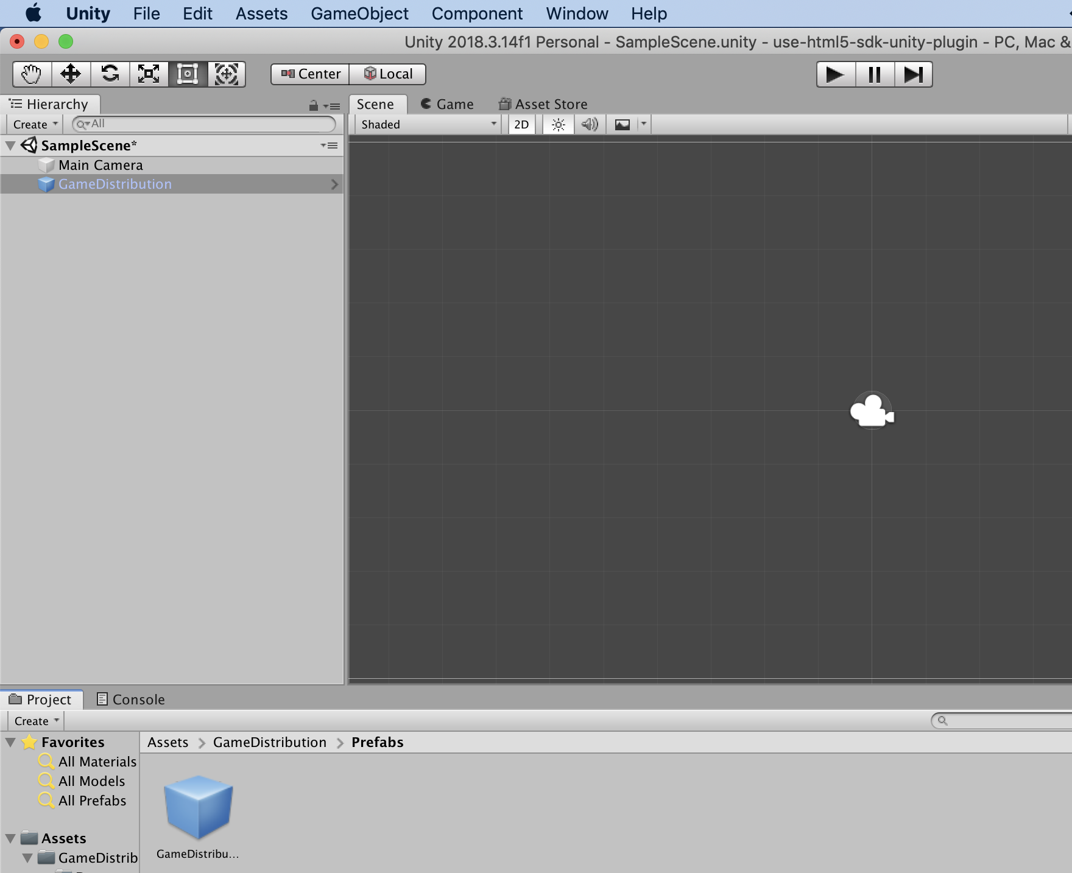1072x873 pixels.
Task: Lock the Hierarchy panel
Action: (313, 105)
